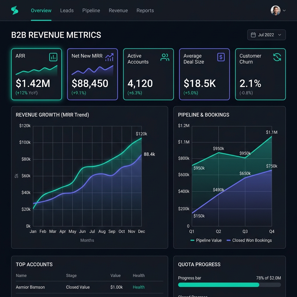Image resolution: width=297 pixels, height=297 pixels.
Task: Sort accounts by the Stage column header
Action: tap(71, 276)
